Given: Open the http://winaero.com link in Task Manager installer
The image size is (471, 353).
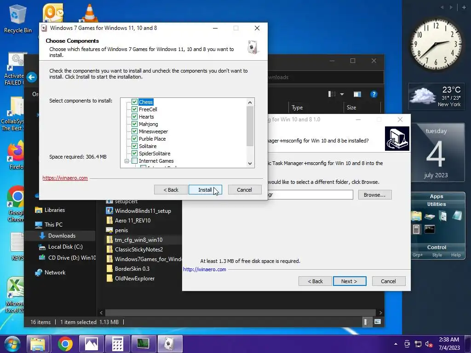Looking at the screenshot, I should (205, 269).
